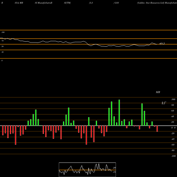This screenshot has width=177, height=177.
Task: Click the '(5,5' parameter text
Action: (x=91, y=3)
